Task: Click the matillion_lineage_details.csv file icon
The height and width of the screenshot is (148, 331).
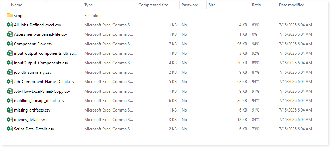Action: coord(10,101)
